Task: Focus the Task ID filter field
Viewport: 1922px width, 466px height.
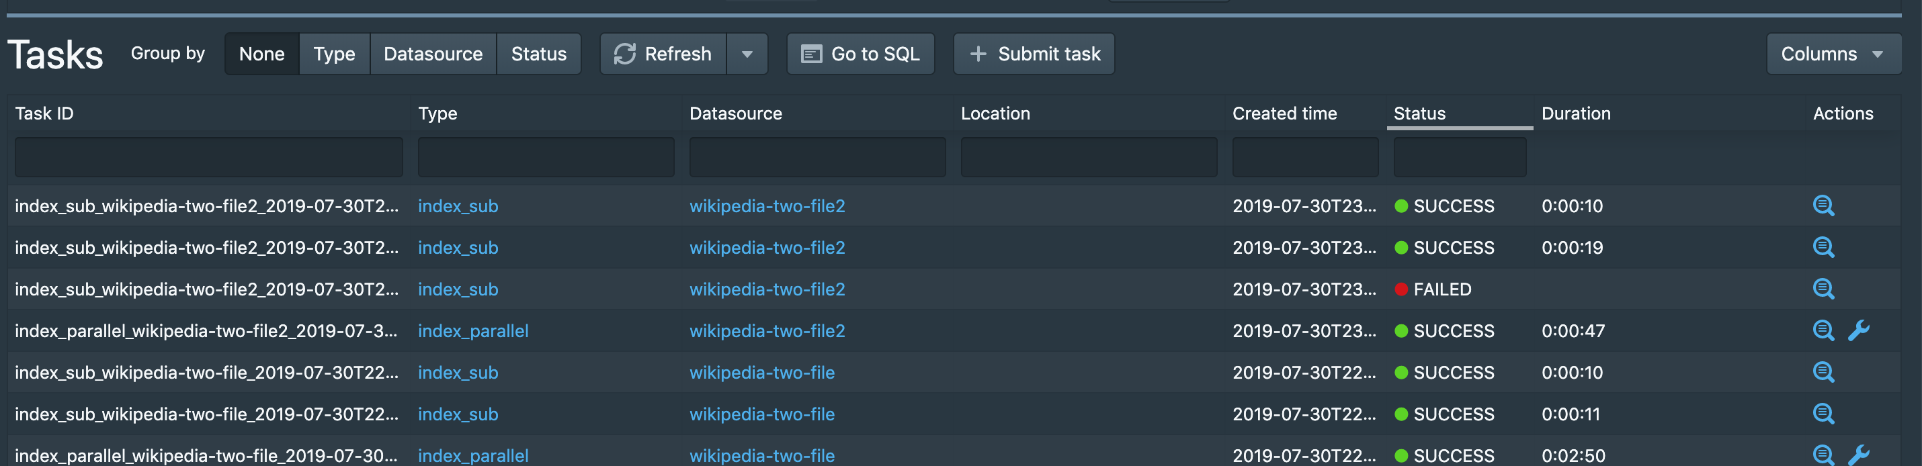Action: [208, 156]
